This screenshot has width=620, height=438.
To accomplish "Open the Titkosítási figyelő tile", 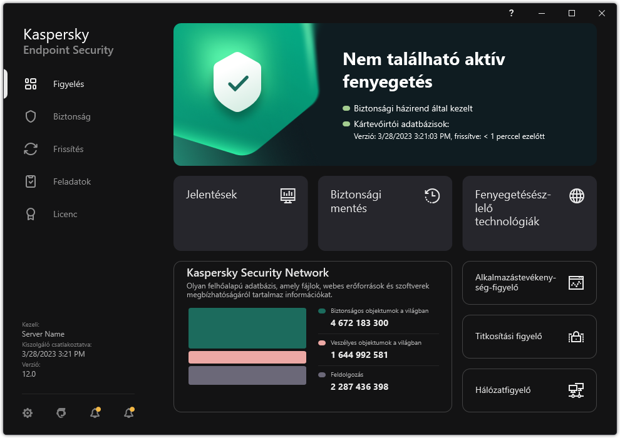I will coord(529,337).
